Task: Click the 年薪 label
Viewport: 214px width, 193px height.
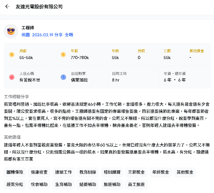Action: click(74, 51)
